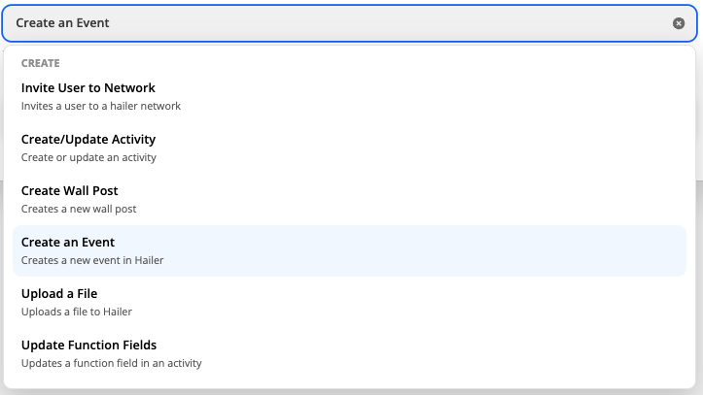The image size is (703, 395).
Task: Click the CREATE section header label
Action: (x=40, y=63)
